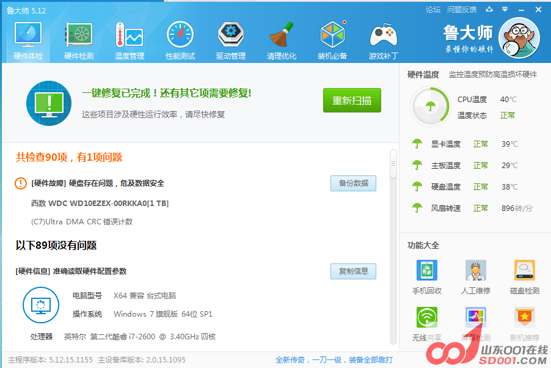Click the 风扇转速 umbrella icon

417,208
